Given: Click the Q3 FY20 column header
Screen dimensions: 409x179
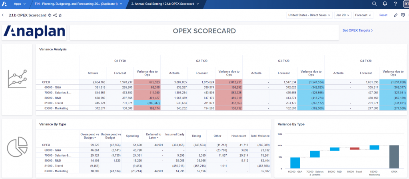Looking at the screenshot, I should [x=283, y=61].
